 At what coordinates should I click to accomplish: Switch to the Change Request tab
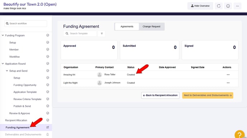click(152, 26)
